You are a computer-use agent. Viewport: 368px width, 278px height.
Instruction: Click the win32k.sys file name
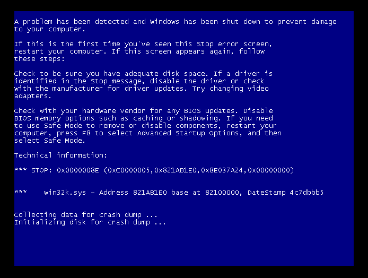coord(65,193)
